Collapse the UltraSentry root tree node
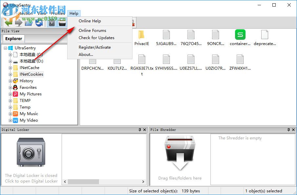This screenshot has width=297, height=195. (6, 48)
